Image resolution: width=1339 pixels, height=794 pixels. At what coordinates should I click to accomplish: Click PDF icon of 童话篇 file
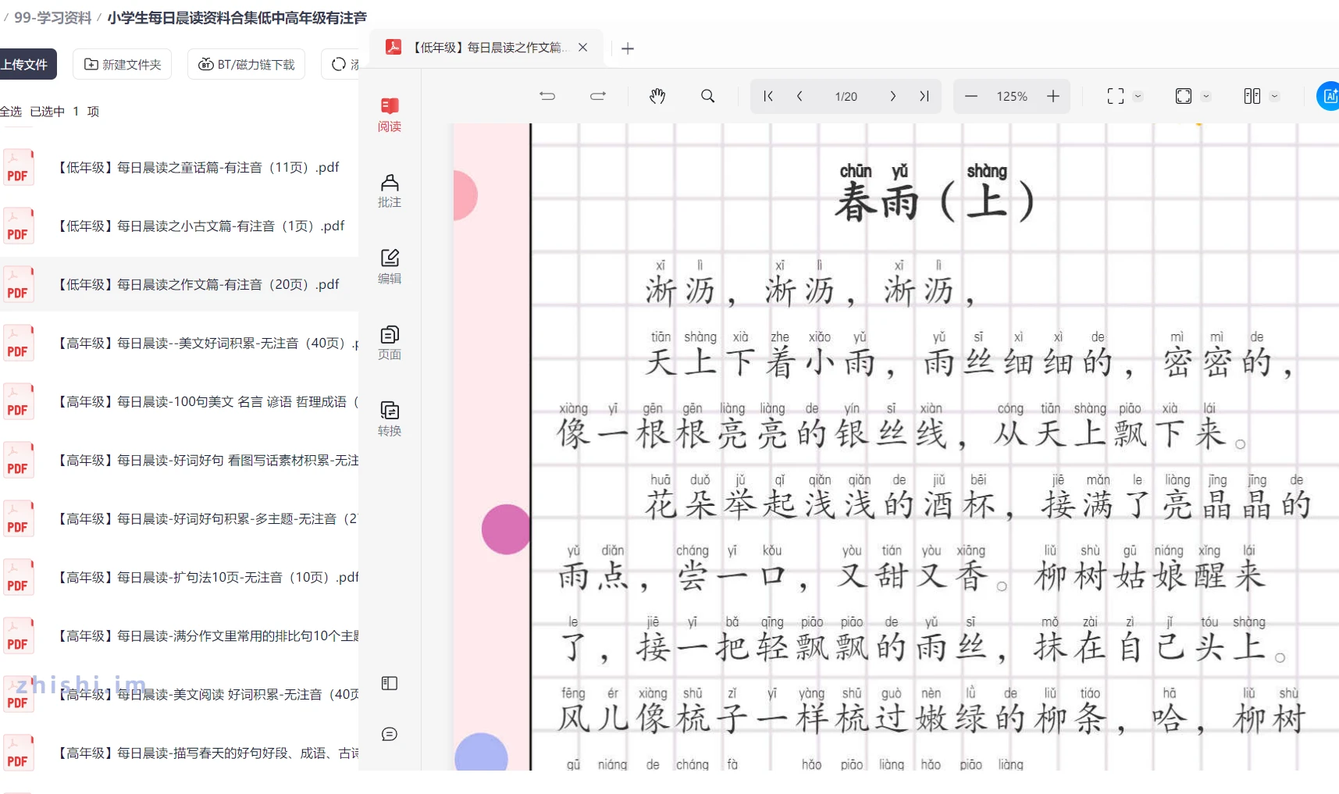(18, 167)
